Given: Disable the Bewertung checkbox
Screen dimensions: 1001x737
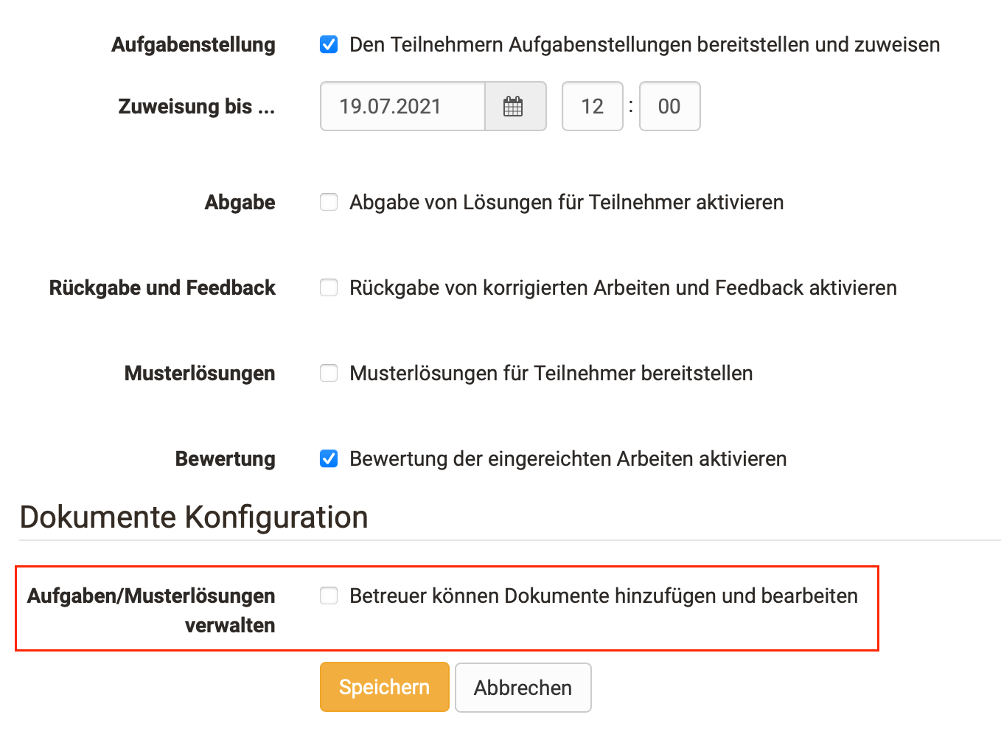Looking at the screenshot, I should pos(329,459).
